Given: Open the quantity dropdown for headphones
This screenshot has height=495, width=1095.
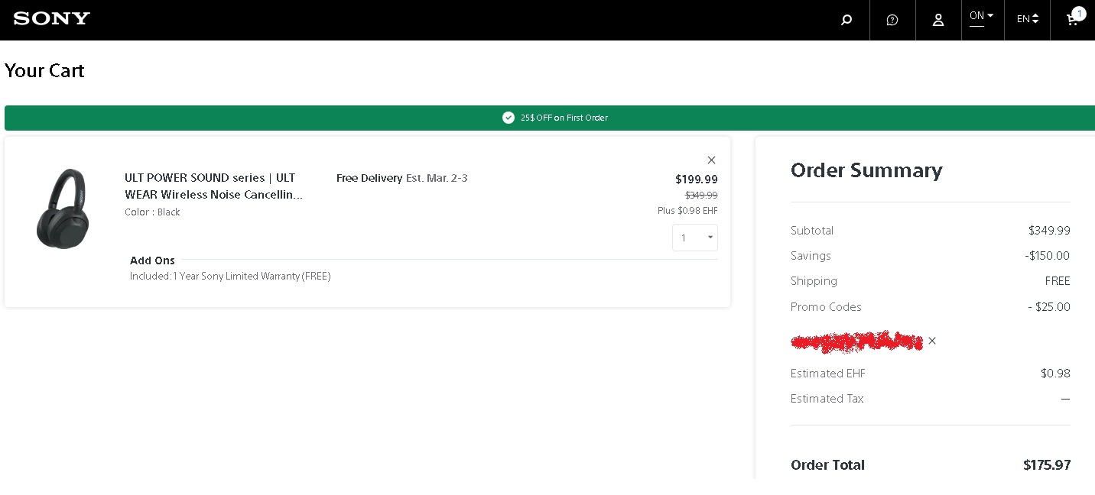Looking at the screenshot, I should pyautogui.click(x=695, y=238).
